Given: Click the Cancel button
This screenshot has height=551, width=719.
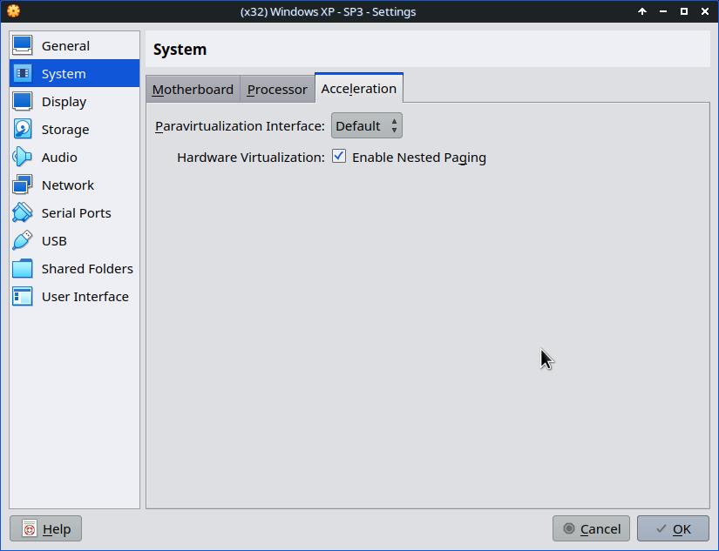Looking at the screenshot, I should pyautogui.click(x=591, y=528).
